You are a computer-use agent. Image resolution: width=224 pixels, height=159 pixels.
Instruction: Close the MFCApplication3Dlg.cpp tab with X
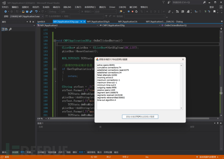click(x=84, y=22)
